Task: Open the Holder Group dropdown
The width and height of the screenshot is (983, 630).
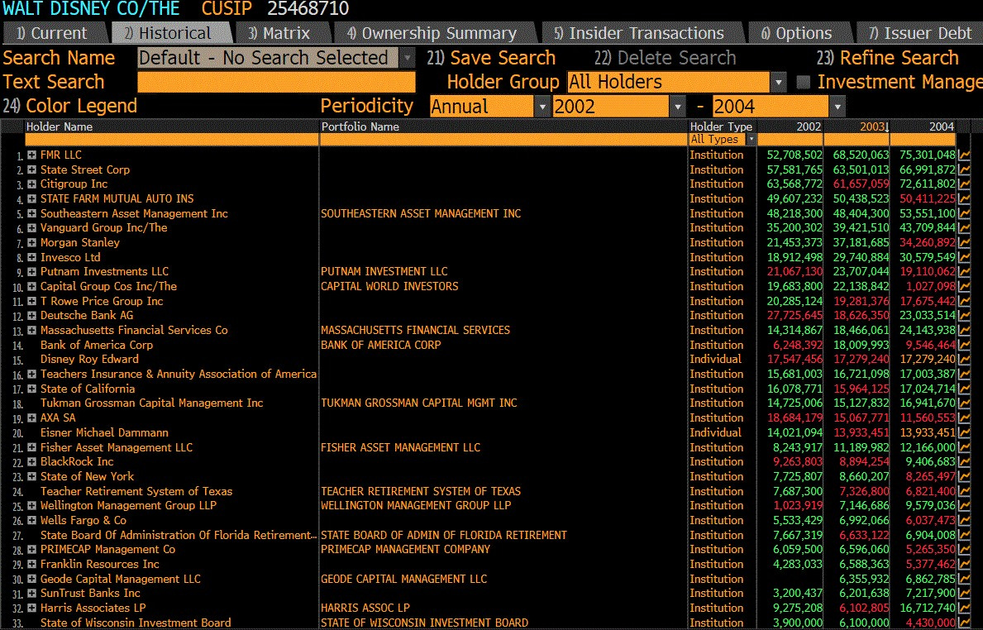Action: pyautogui.click(x=779, y=82)
